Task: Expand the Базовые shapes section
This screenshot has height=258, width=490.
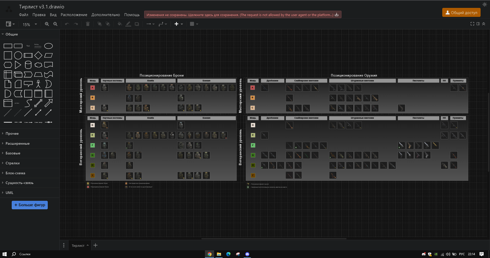Action: (x=30, y=153)
